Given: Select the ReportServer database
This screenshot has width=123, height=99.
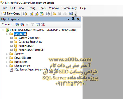Looking at the screenshot, I should pyautogui.click(x=26, y=46).
